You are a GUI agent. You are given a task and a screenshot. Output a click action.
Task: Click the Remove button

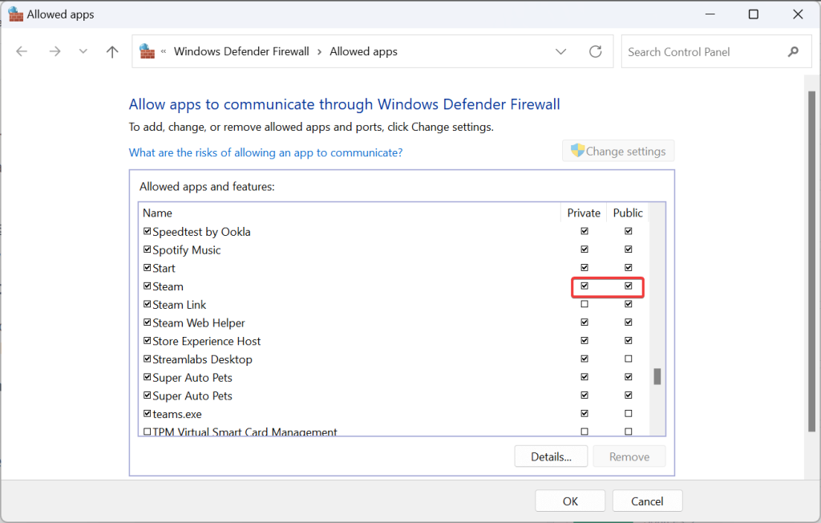[629, 456]
